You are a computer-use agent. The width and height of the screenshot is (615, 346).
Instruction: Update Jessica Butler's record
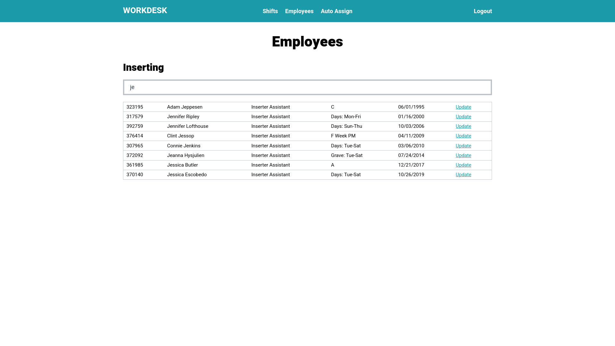[x=463, y=165]
